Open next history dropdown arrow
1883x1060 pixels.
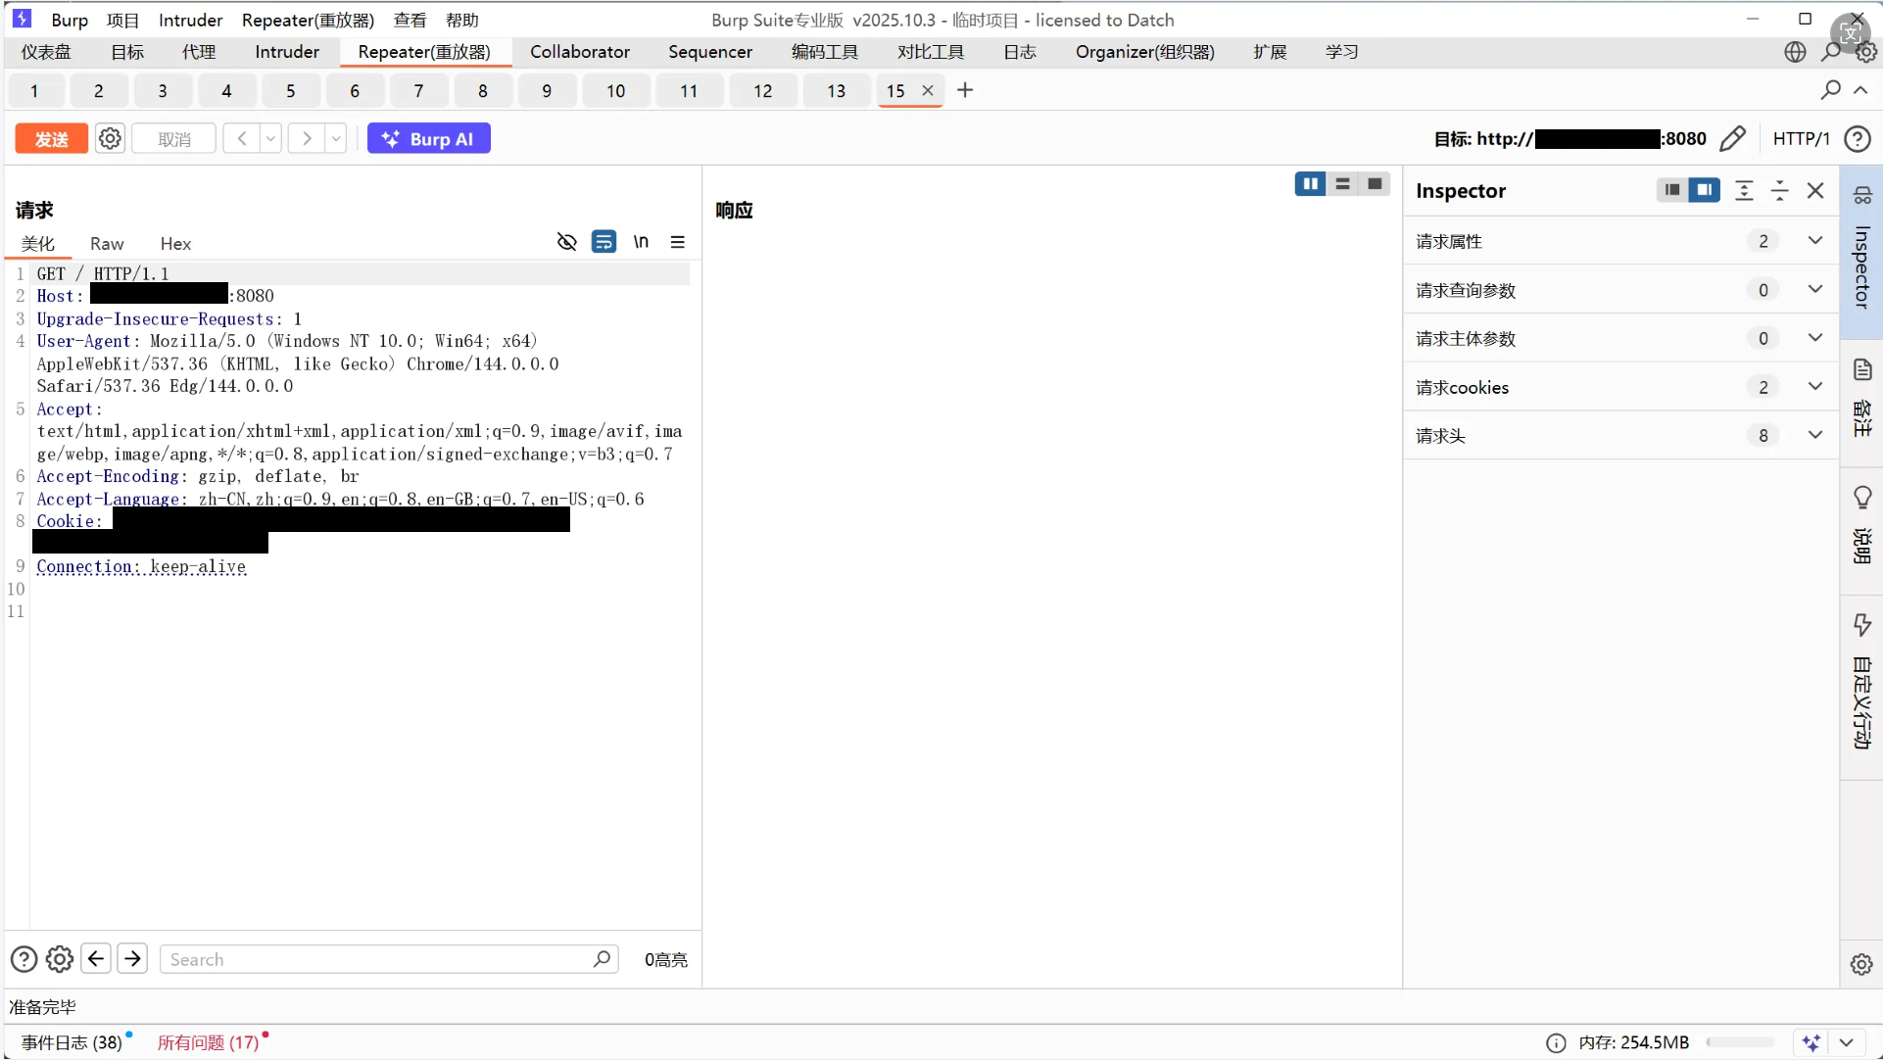[336, 139]
